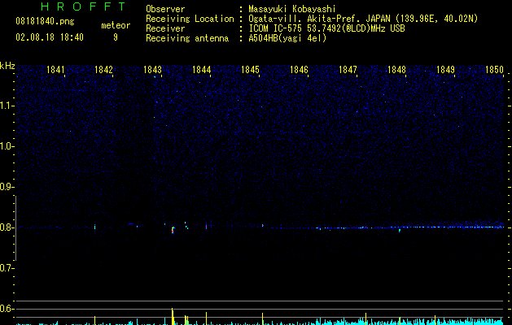Click the Receiving antenna label

click(187, 38)
